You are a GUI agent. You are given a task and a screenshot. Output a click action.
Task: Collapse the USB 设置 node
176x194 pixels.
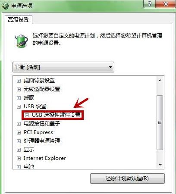[x=19, y=106]
